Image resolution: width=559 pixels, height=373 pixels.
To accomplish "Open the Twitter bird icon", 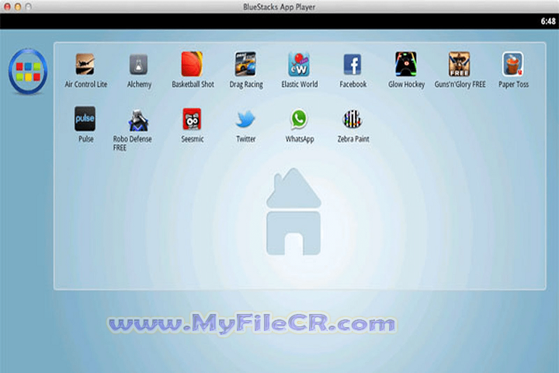I will (245, 119).
